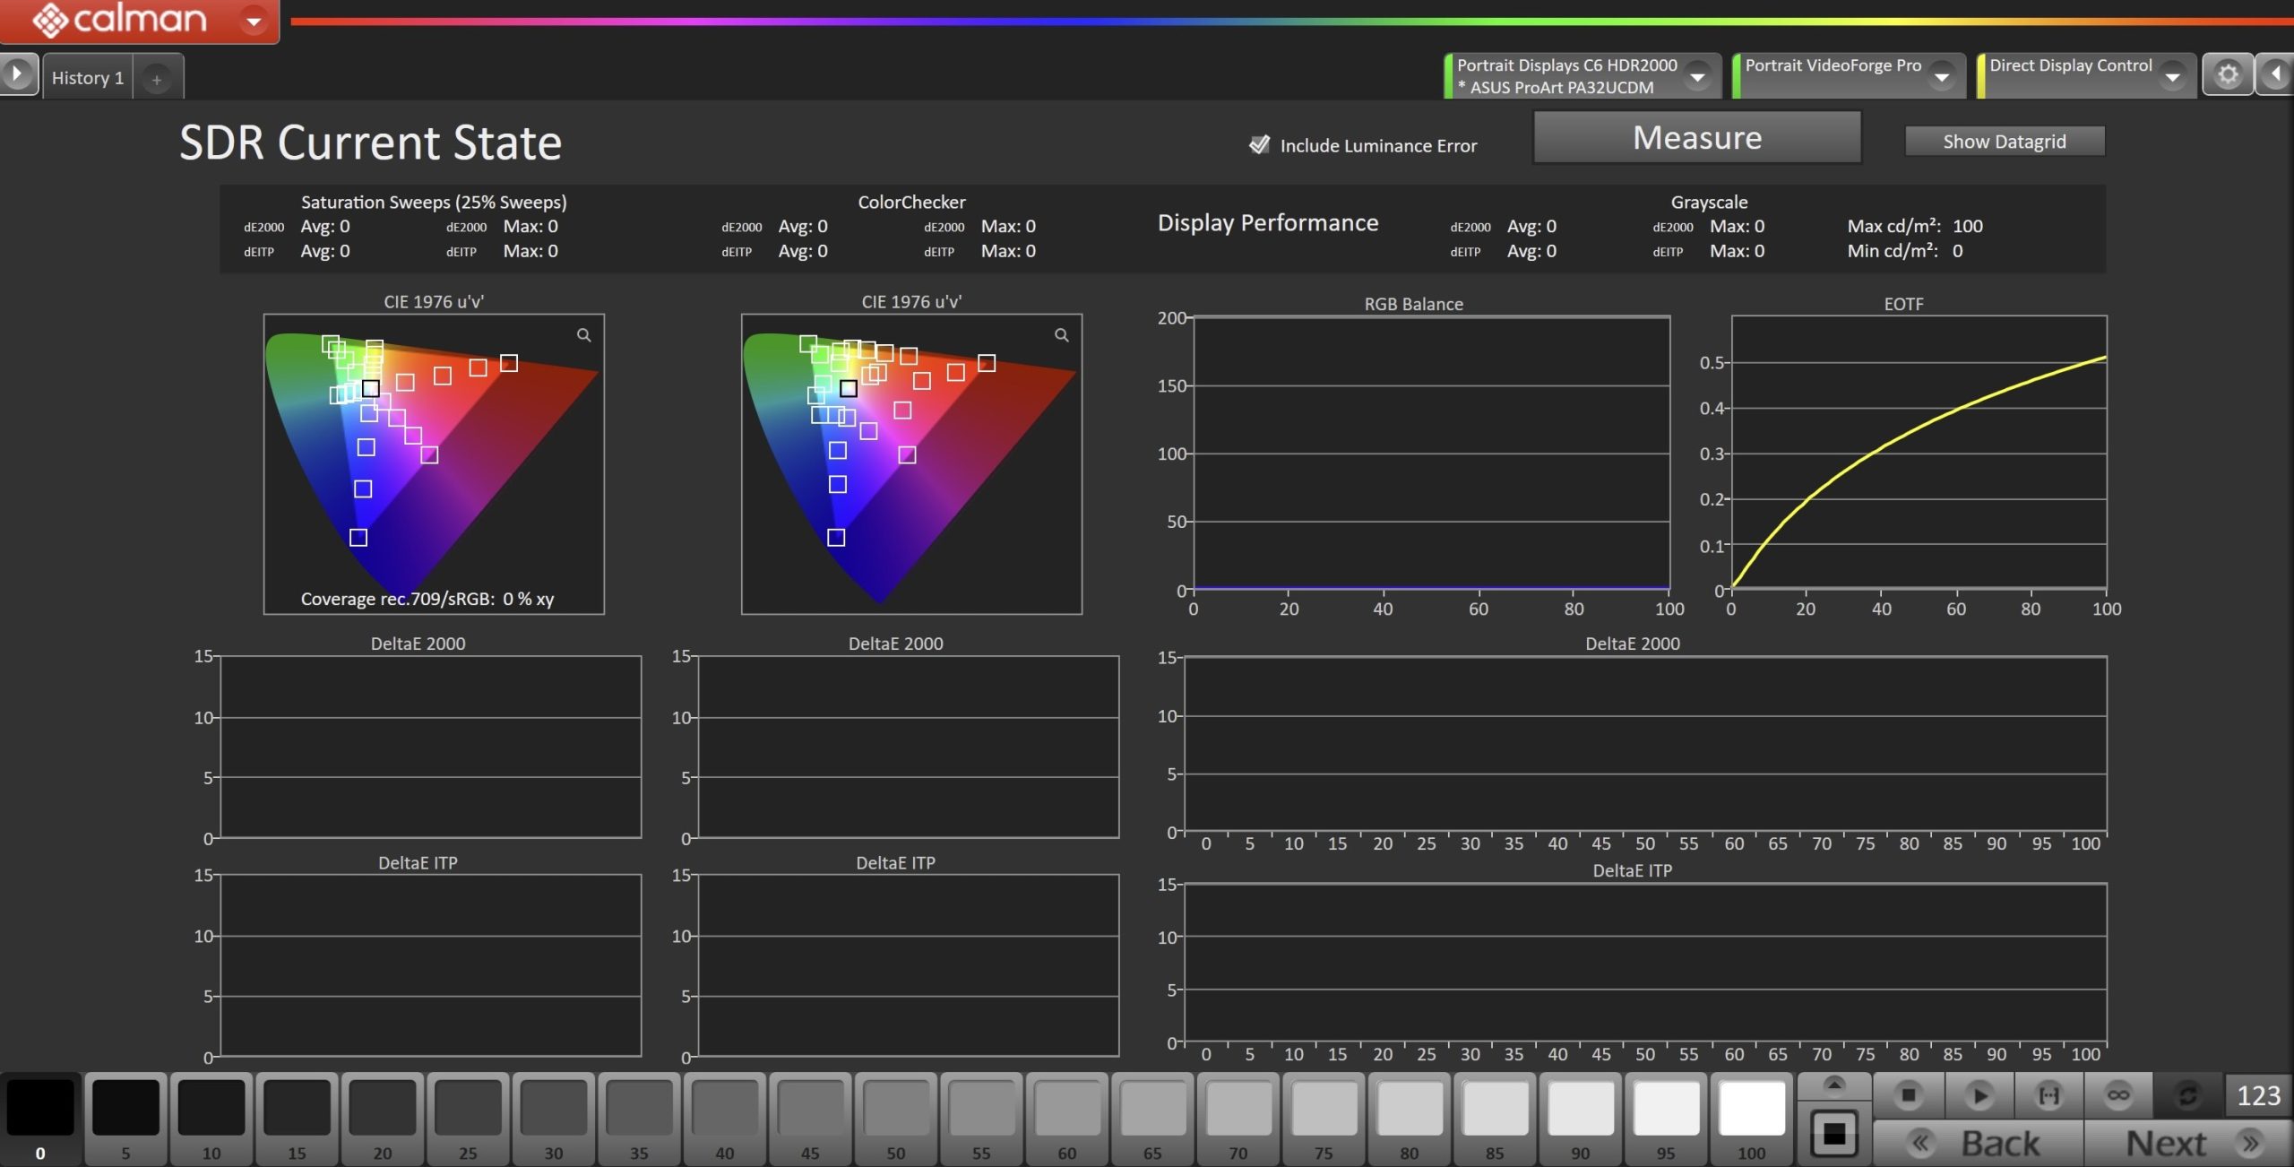This screenshot has height=1167, width=2294.
Task: Select the 50 percent gray swatch
Action: coord(895,1110)
